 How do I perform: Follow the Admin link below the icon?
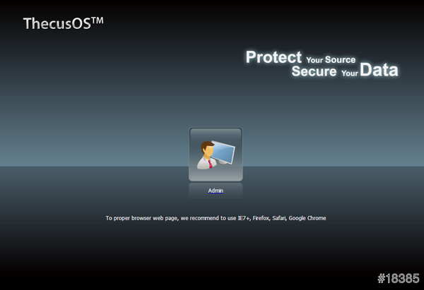pyautogui.click(x=216, y=191)
